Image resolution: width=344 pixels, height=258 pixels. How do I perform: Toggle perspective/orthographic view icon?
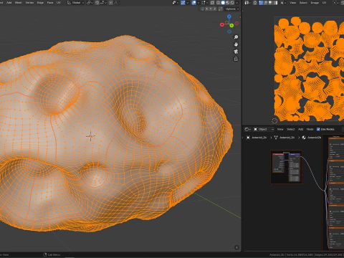(x=236, y=59)
